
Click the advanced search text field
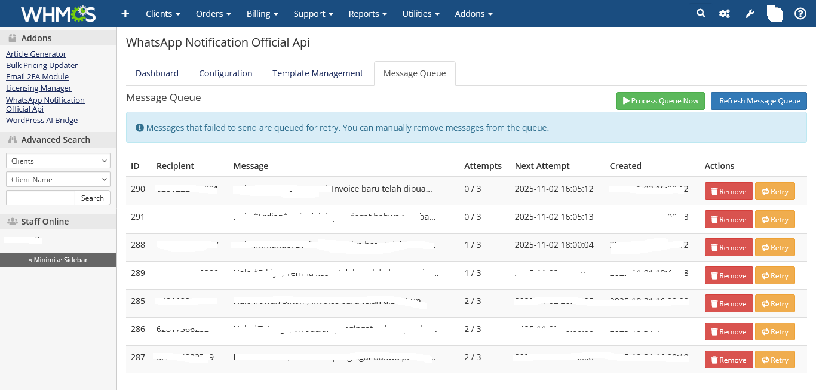41,198
